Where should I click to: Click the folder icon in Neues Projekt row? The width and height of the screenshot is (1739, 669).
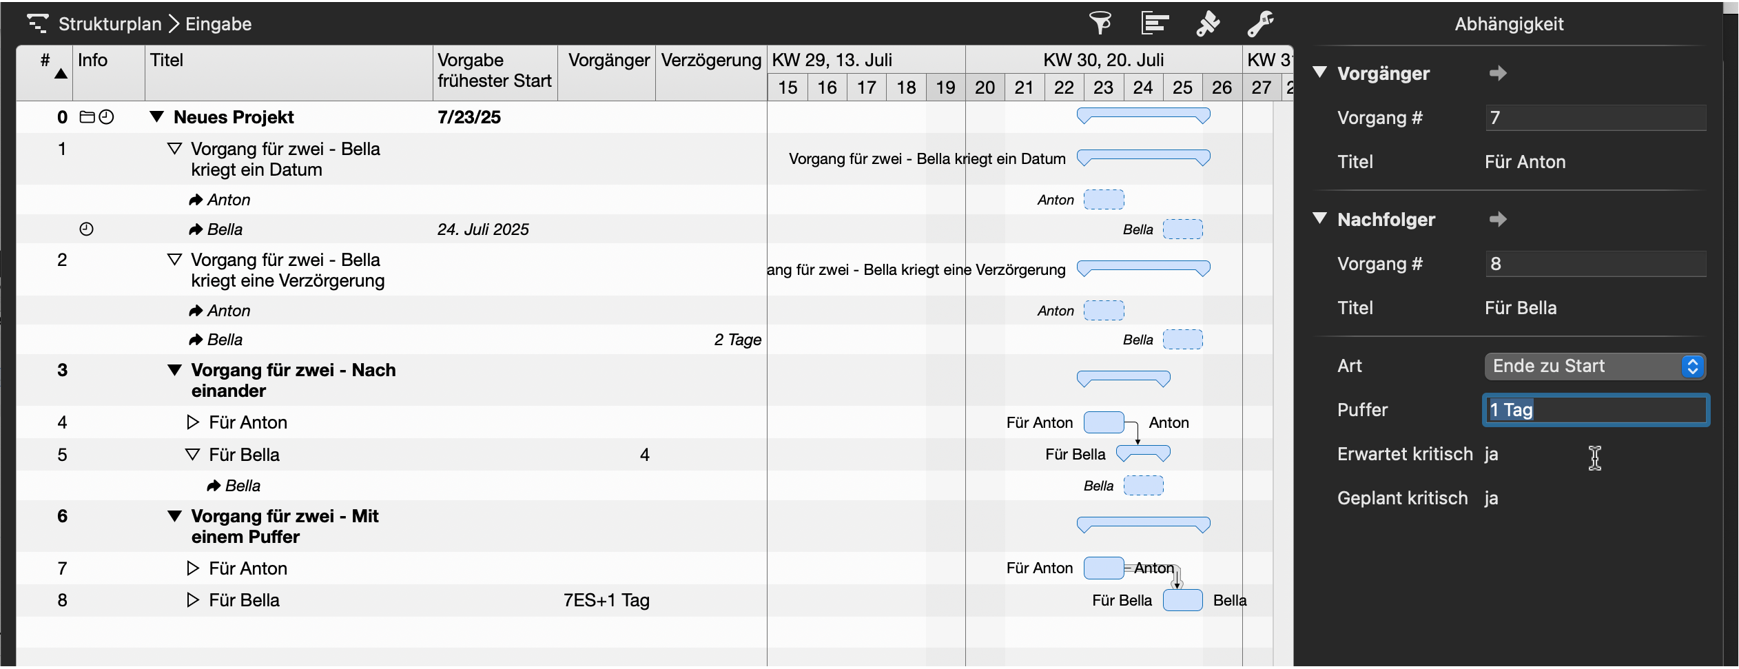coord(87,117)
